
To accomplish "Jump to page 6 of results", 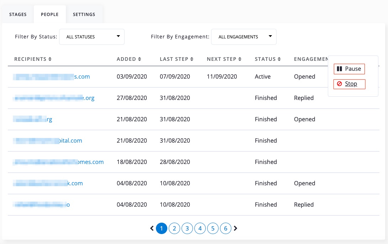I will point(226,228).
